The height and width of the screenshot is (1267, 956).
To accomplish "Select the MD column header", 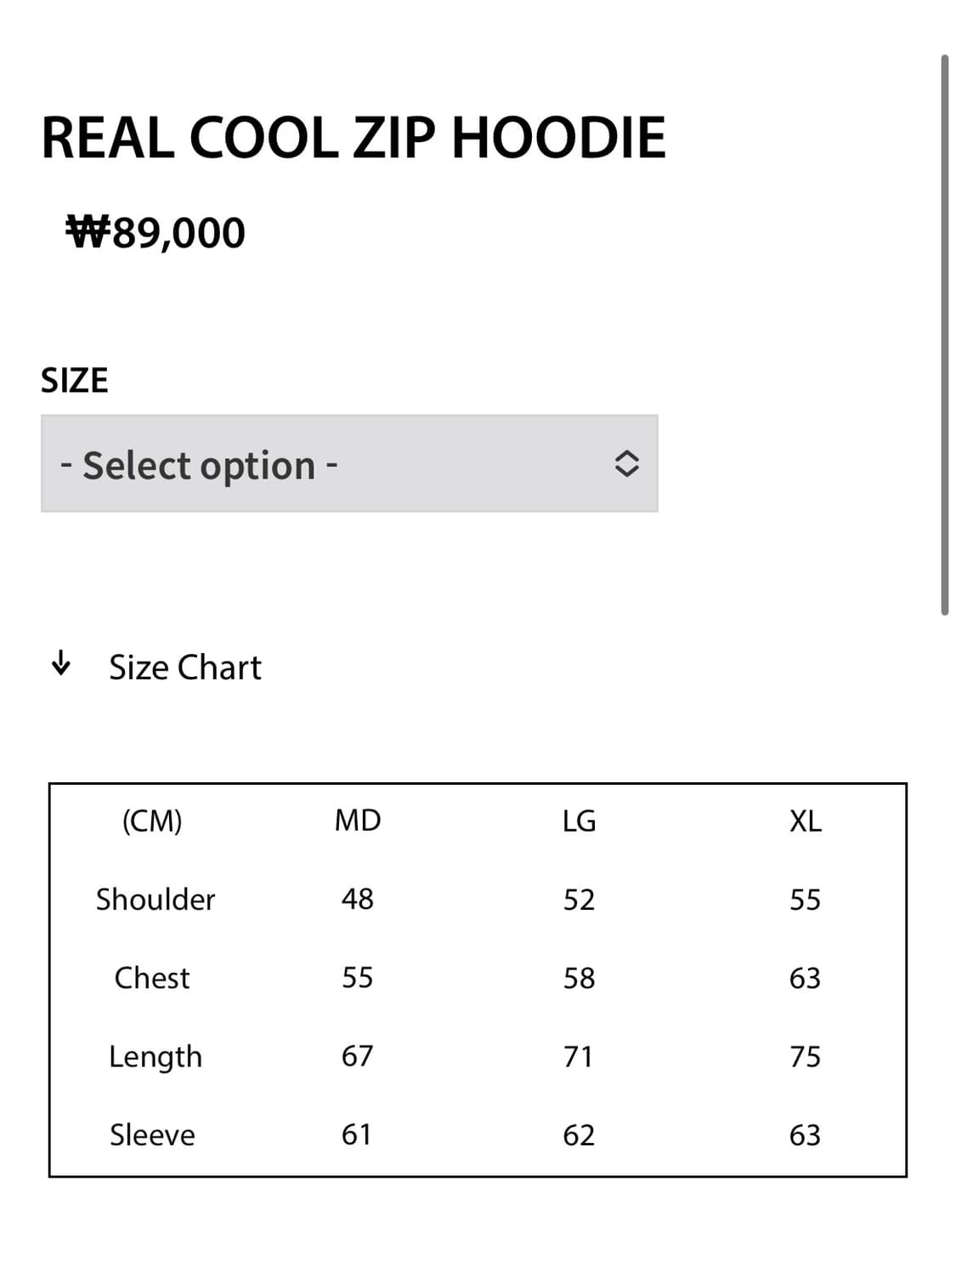I will [358, 821].
